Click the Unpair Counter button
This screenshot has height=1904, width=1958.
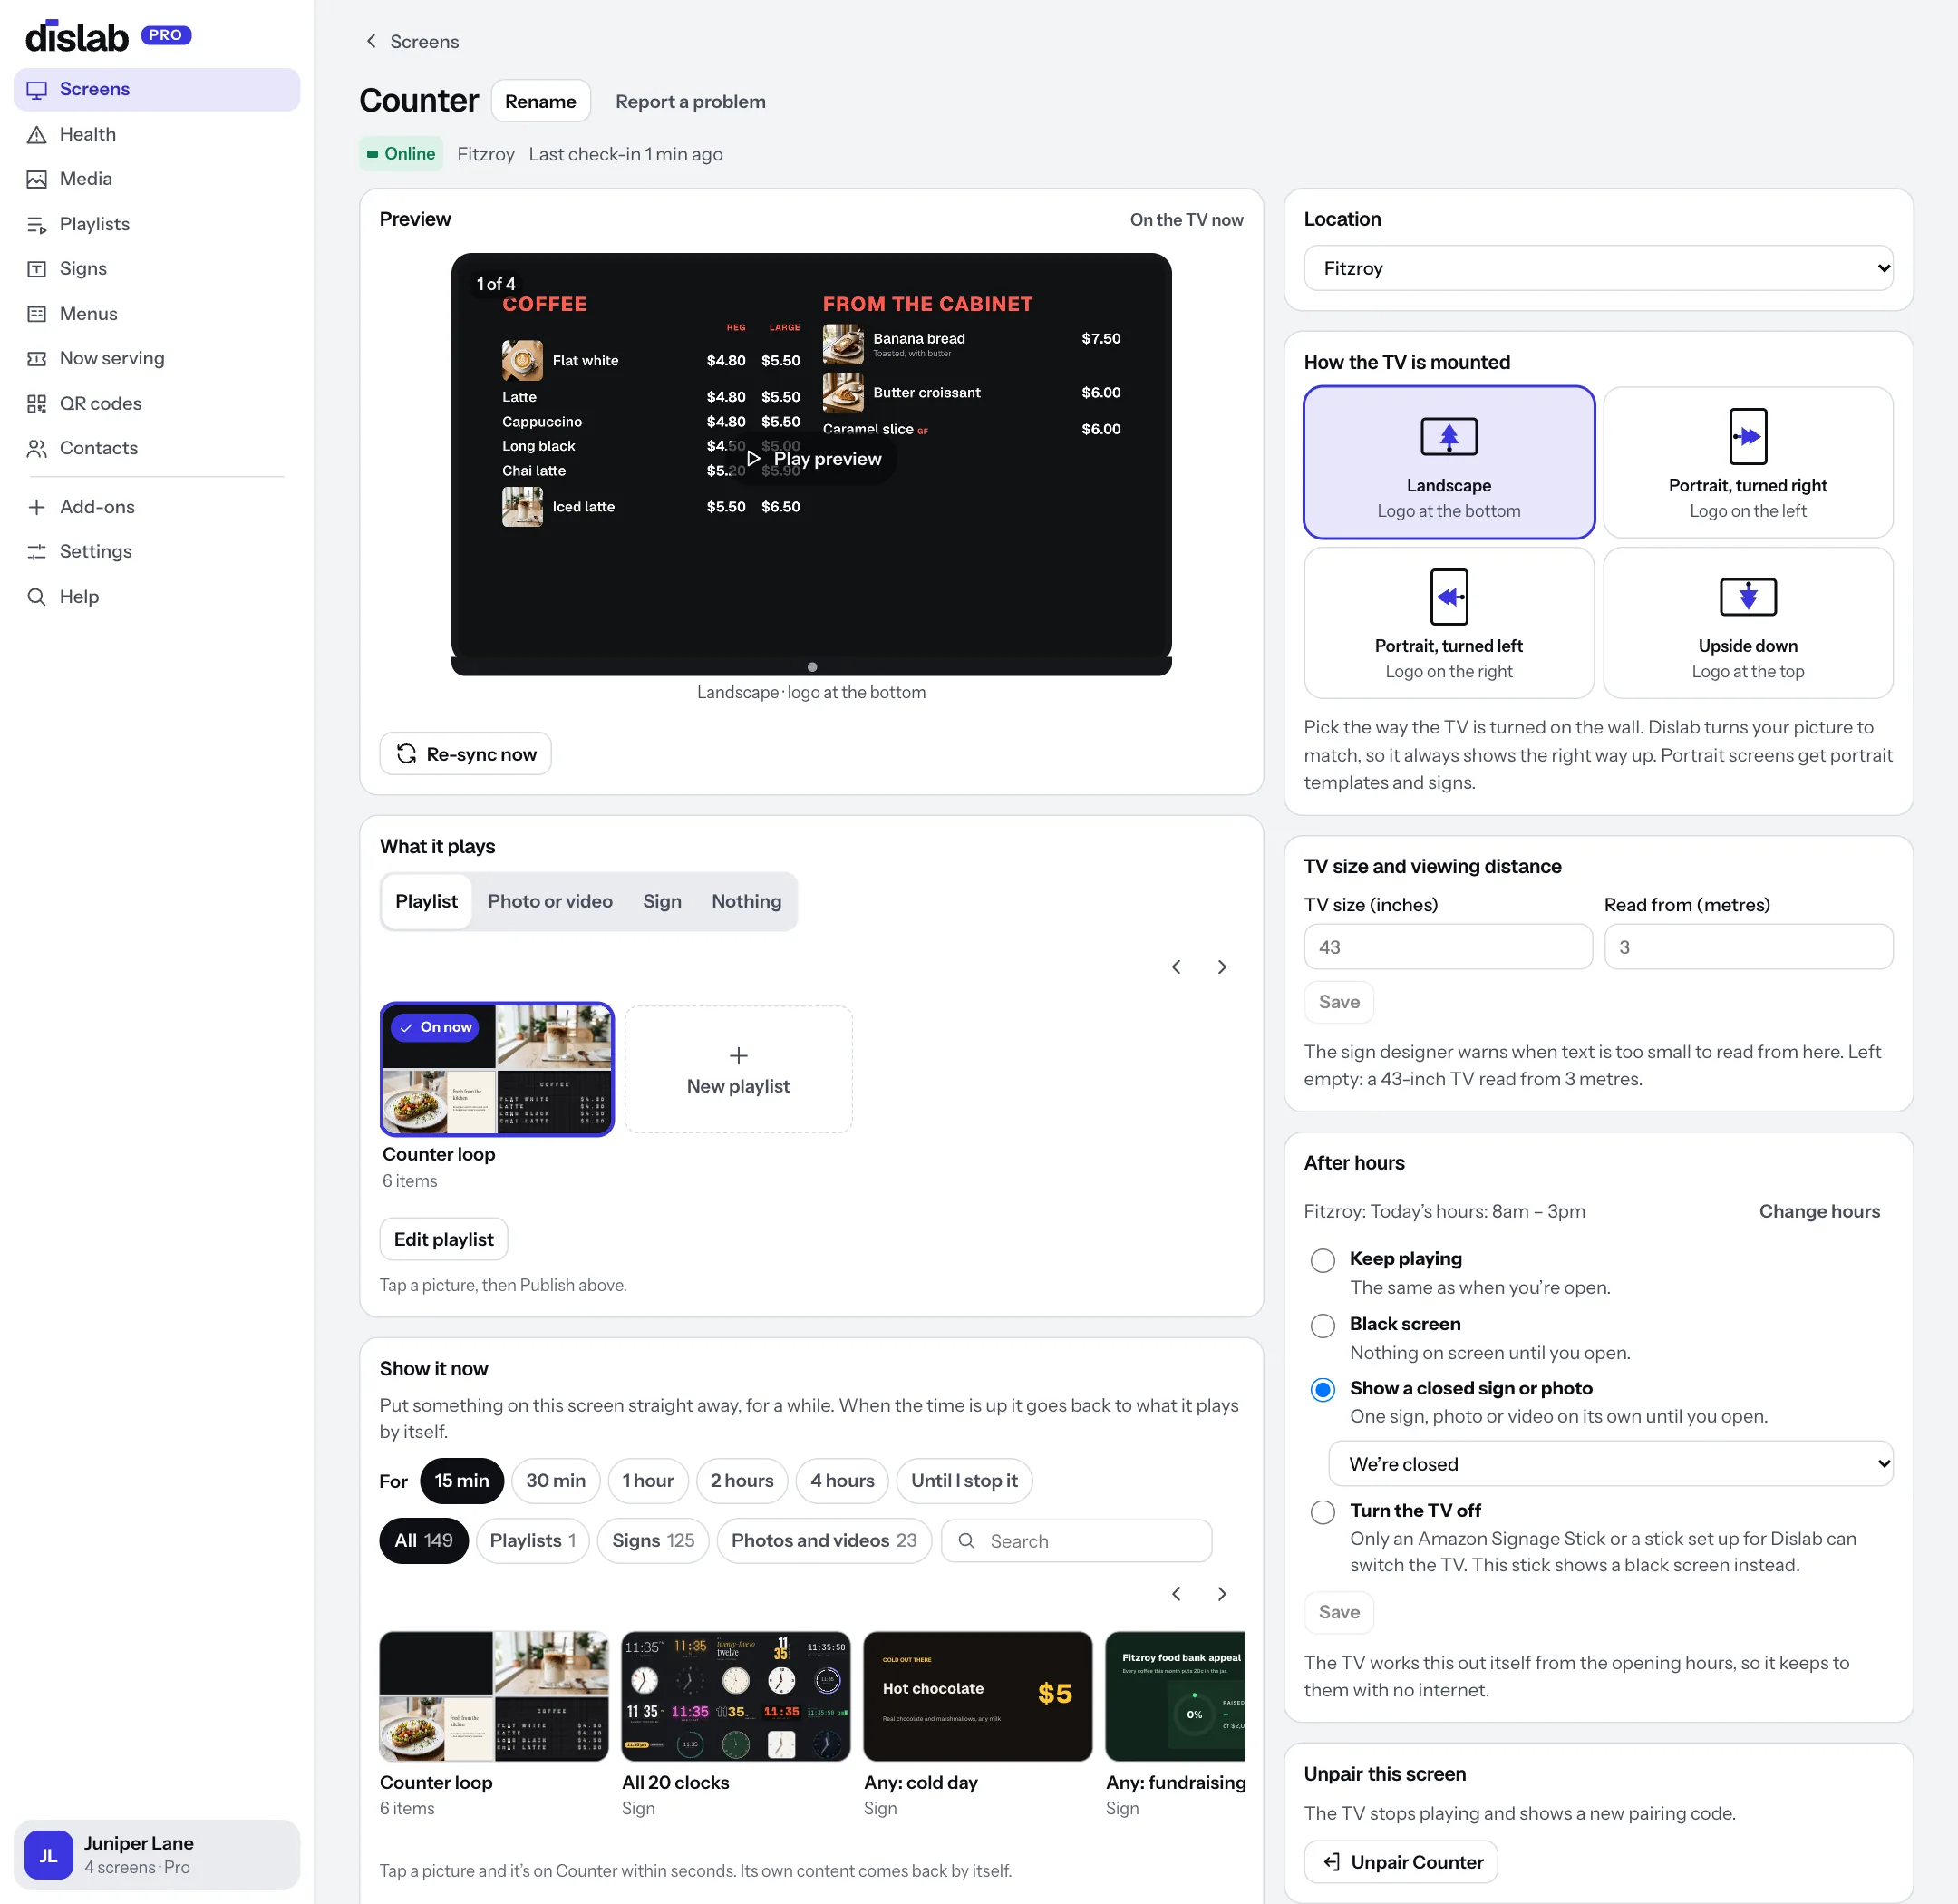coord(1401,1861)
